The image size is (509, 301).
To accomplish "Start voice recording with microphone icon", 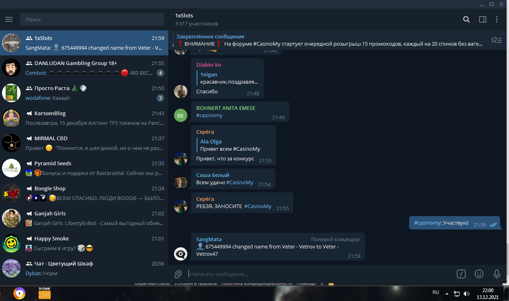I will point(497,274).
